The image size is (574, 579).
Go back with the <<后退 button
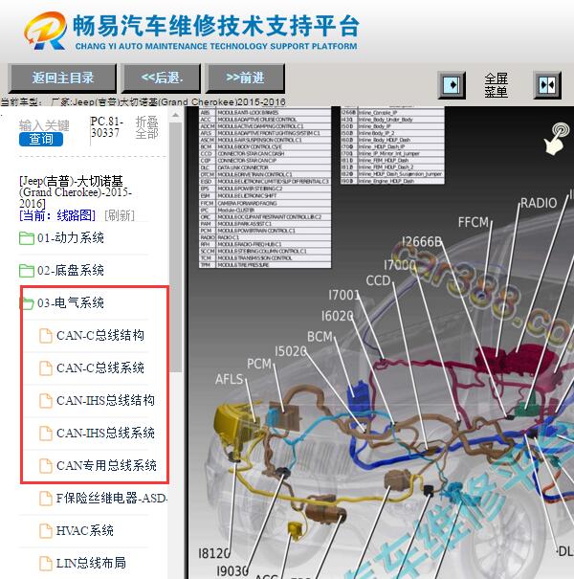point(162,78)
